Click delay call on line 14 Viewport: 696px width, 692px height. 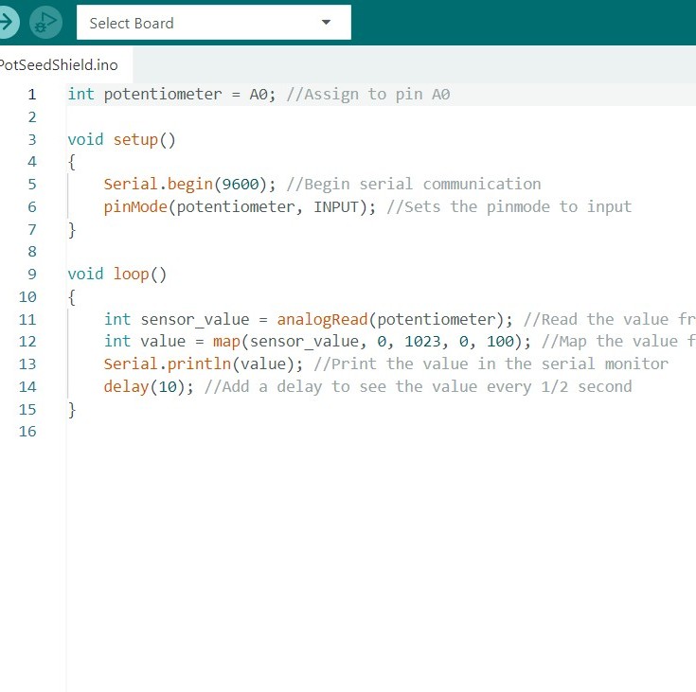pos(126,387)
